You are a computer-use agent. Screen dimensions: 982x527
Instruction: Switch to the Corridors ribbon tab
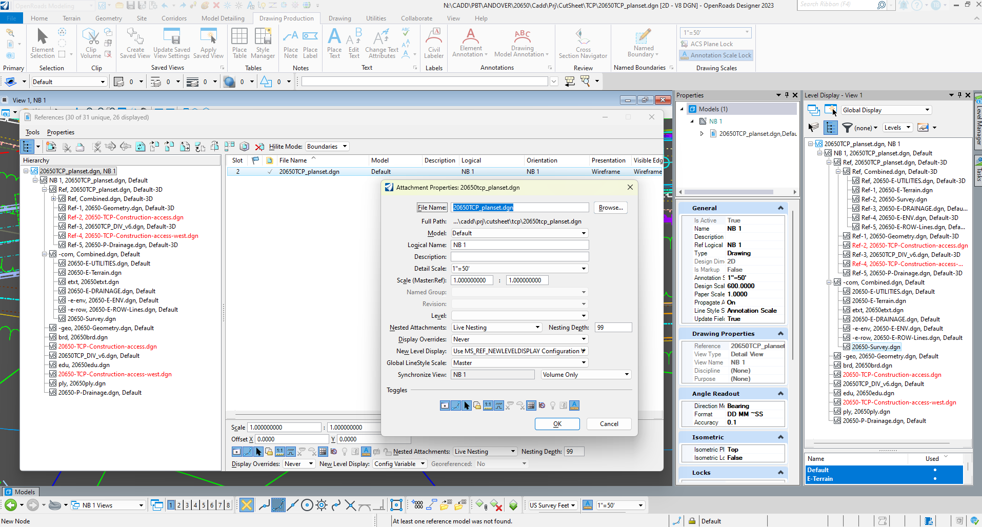click(x=174, y=18)
